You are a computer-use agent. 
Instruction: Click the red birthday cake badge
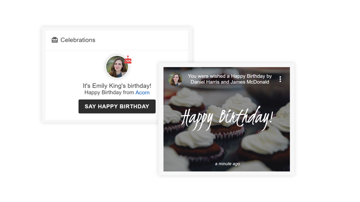click(x=128, y=60)
